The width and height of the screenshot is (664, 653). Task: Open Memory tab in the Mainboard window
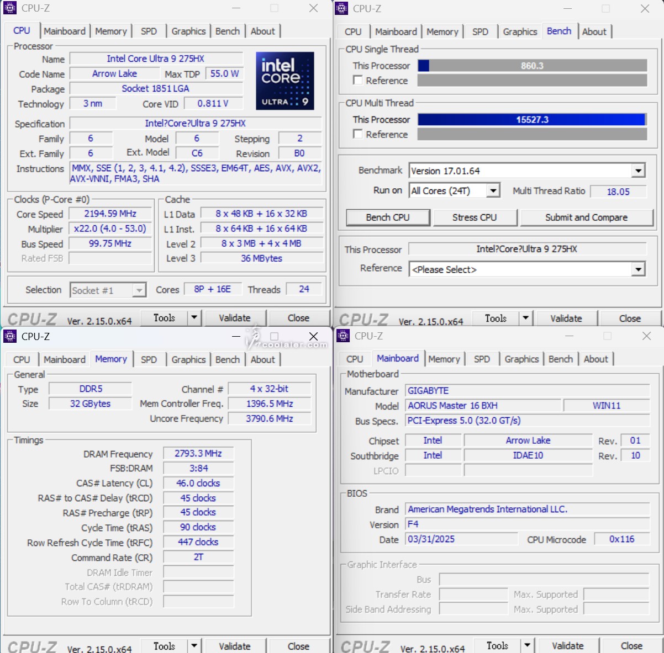point(444,359)
